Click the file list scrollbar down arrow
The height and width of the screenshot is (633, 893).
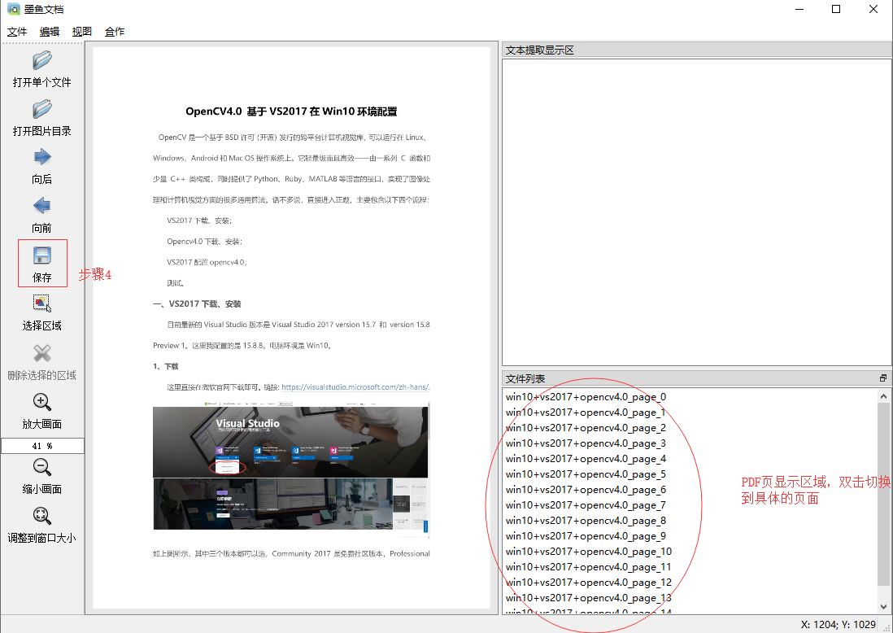tap(884, 605)
